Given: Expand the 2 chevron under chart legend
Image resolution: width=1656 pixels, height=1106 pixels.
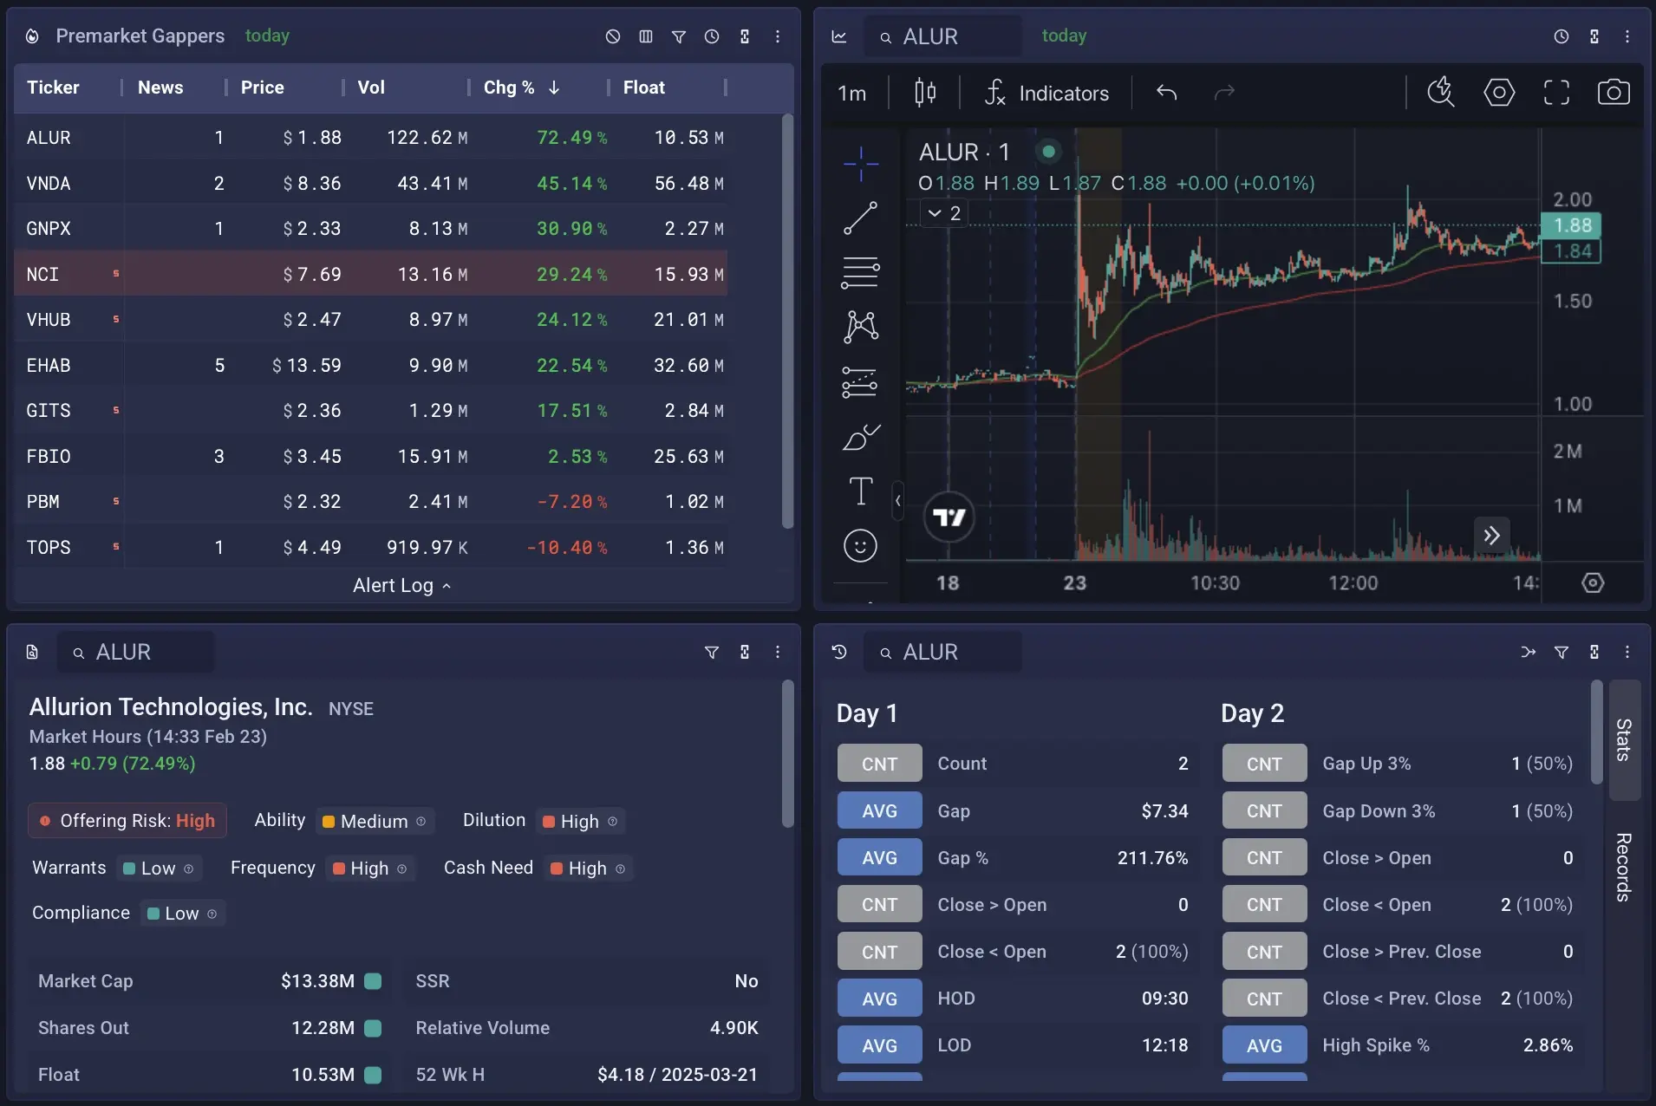Looking at the screenshot, I should pyautogui.click(x=942, y=212).
